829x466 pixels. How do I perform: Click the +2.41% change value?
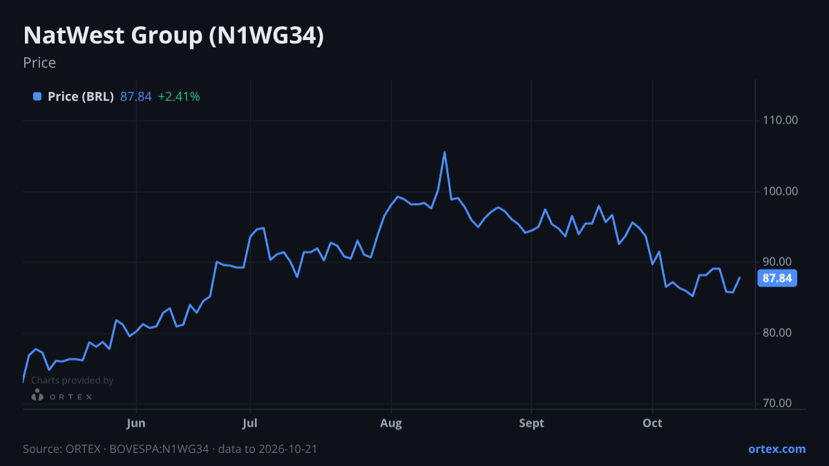tap(179, 97)
